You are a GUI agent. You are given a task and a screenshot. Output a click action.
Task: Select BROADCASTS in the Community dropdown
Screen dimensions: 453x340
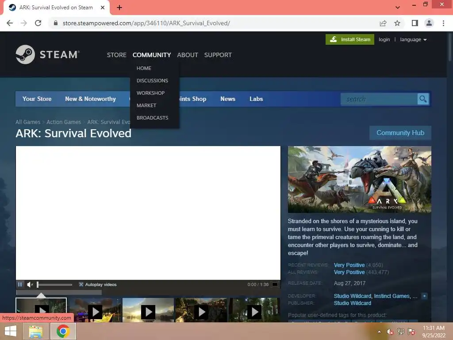(152, 118)
